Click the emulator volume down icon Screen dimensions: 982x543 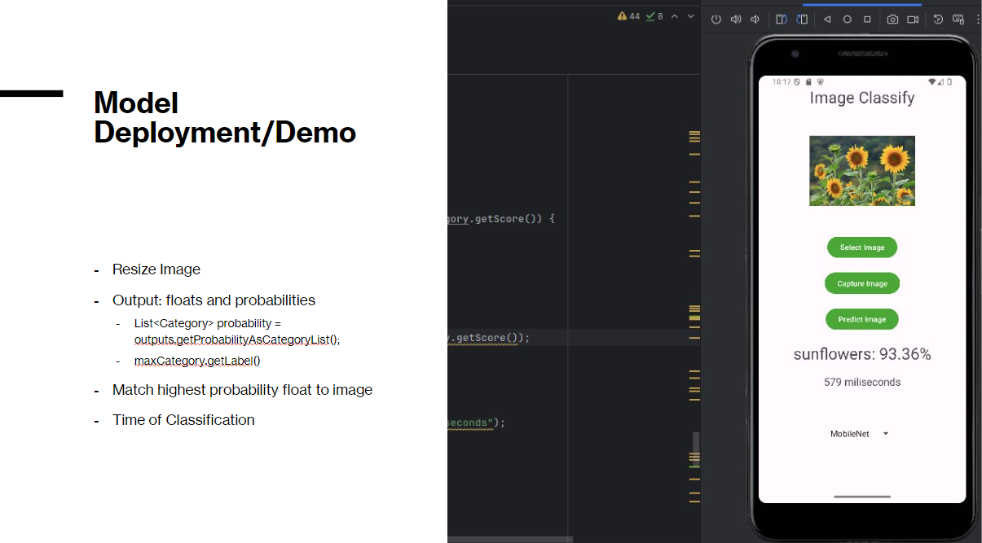(x=755, y=20)
